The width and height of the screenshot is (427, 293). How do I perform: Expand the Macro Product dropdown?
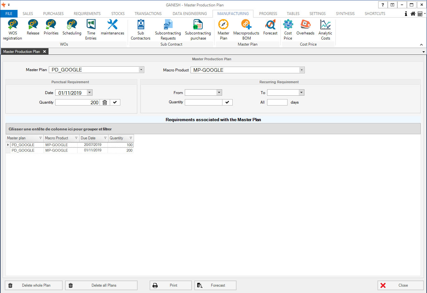pos(302,70)
